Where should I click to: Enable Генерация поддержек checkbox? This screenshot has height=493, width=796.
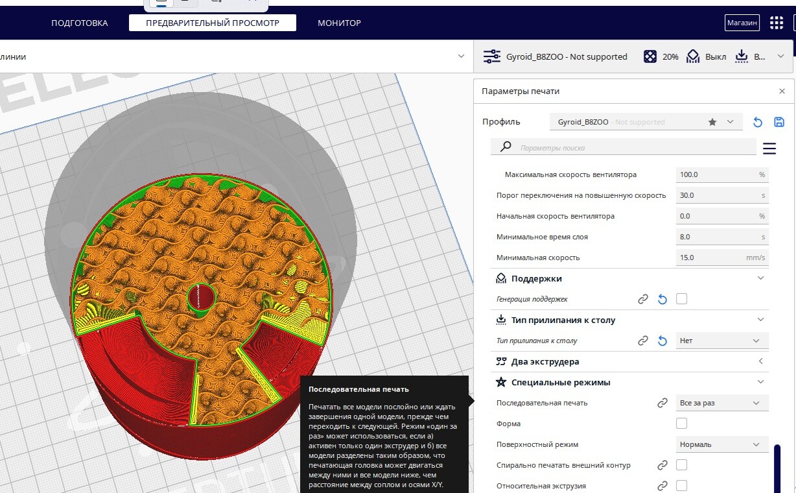[x=681, y=299]
